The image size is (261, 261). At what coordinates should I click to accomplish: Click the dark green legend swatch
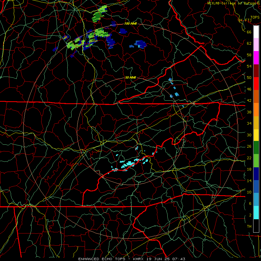click(256, 148)
